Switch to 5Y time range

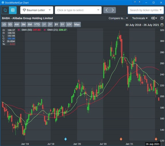[62, 24]
